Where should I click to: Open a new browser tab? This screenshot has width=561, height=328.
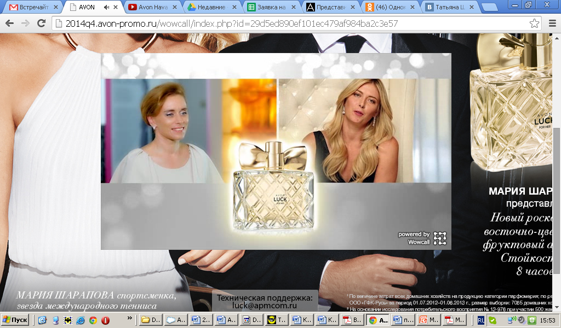tap(489, 8)
